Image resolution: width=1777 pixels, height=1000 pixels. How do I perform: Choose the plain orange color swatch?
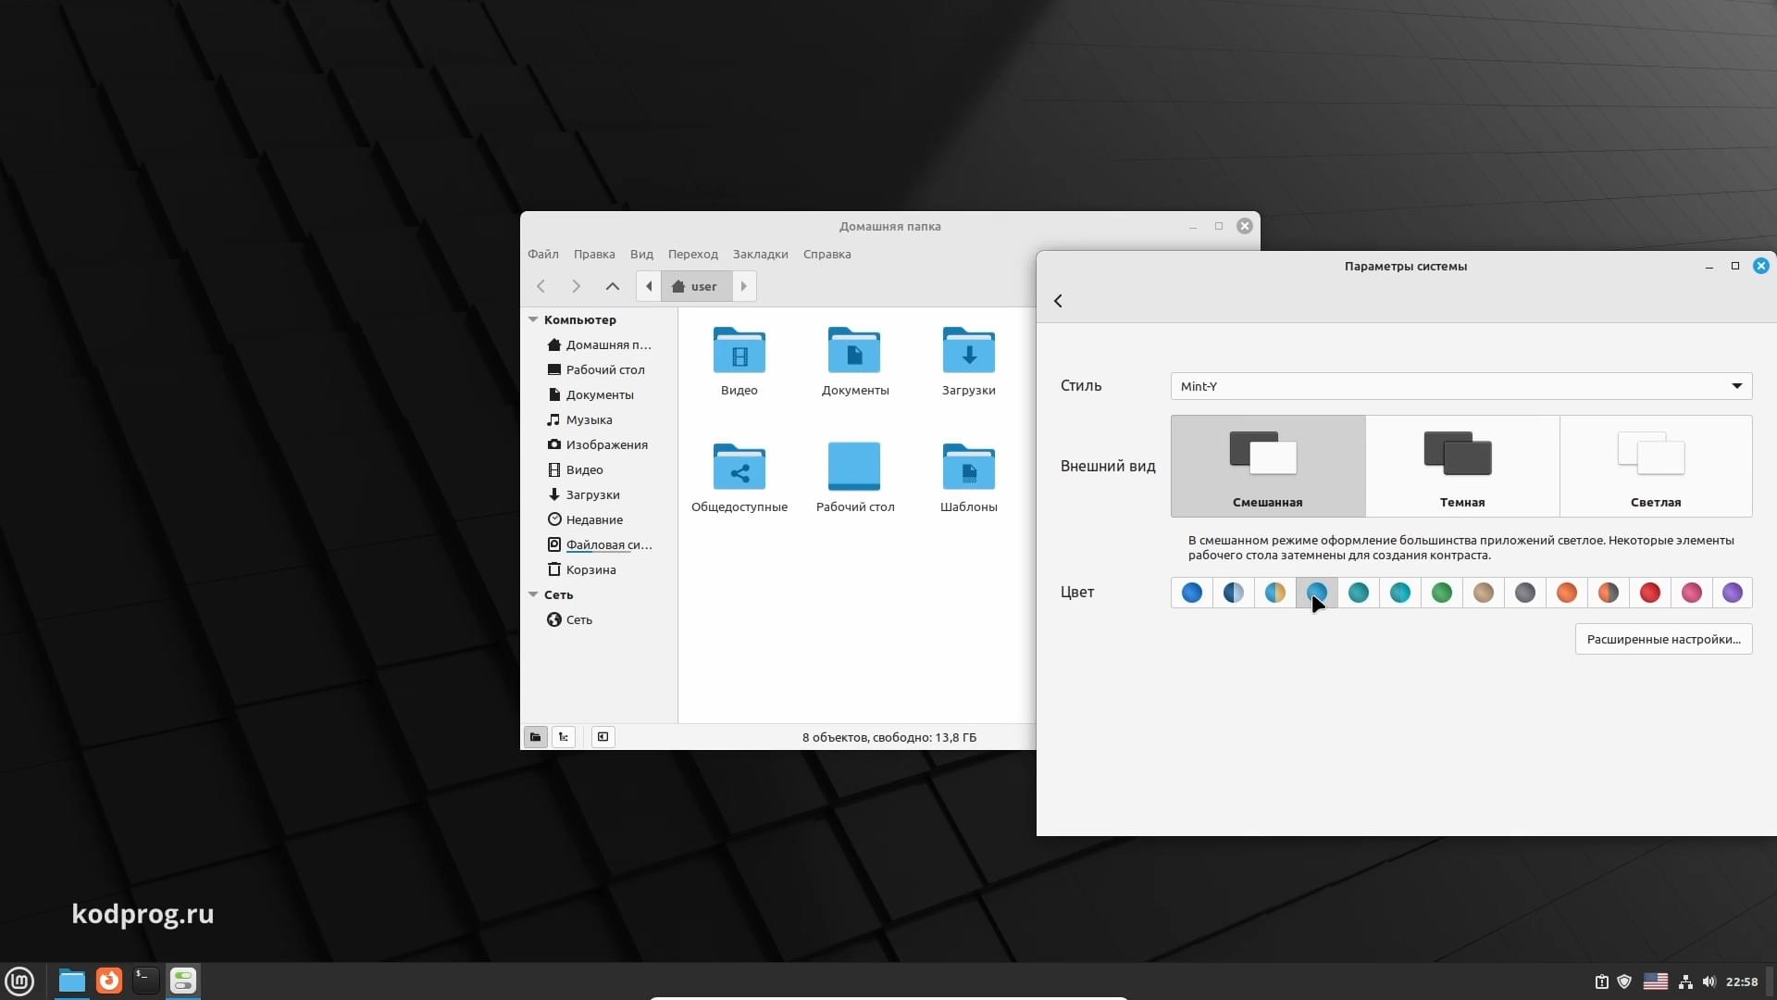pos(1567,593)
